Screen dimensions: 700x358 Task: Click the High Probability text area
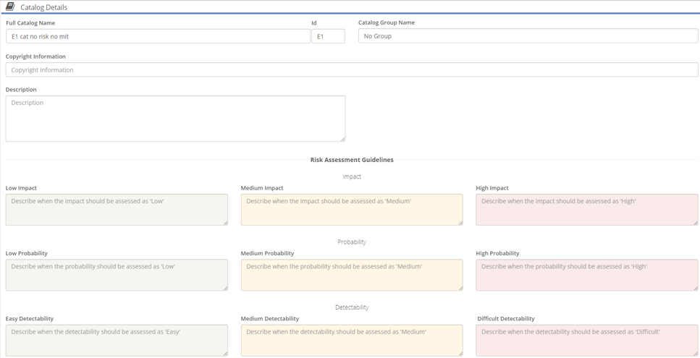tap(587, 275)
